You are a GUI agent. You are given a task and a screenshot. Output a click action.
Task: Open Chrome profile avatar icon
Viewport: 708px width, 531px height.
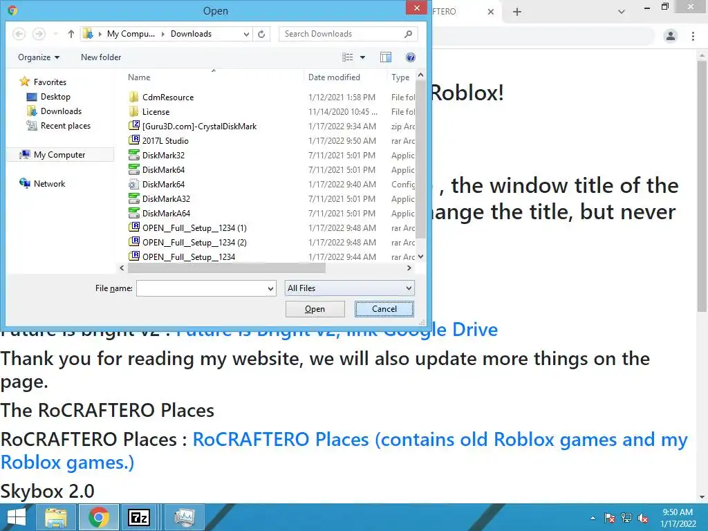click(x=671, y=36)
